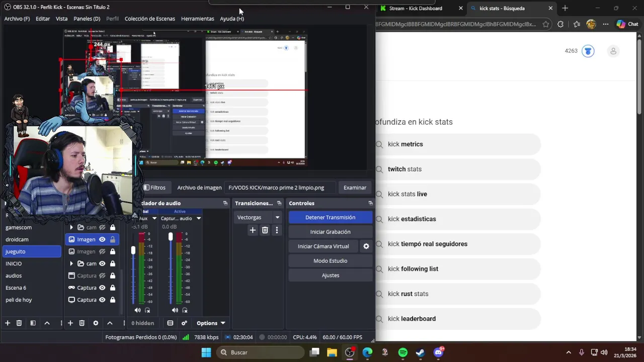644x362 pixels.
Task: Open File Explorer from the taskbar
Action: click(332, 352)
